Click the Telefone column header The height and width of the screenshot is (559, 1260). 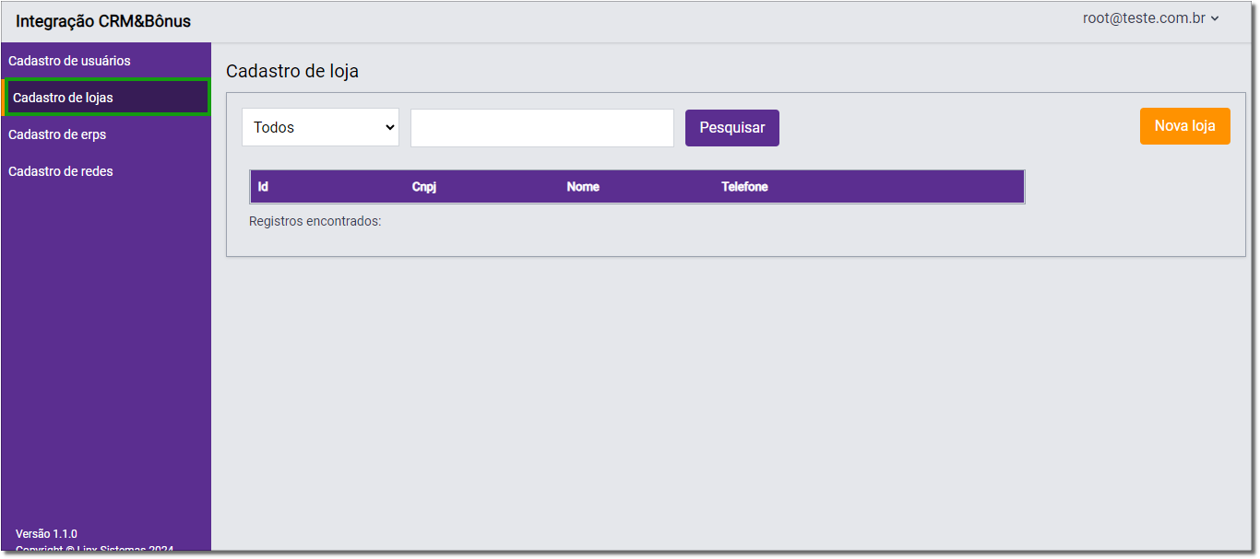point(744,187)
